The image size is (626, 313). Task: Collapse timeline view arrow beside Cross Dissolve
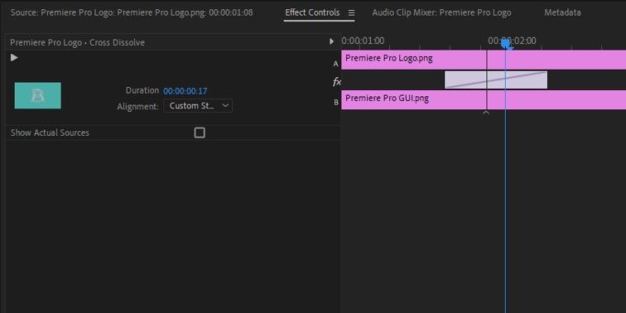331,41
